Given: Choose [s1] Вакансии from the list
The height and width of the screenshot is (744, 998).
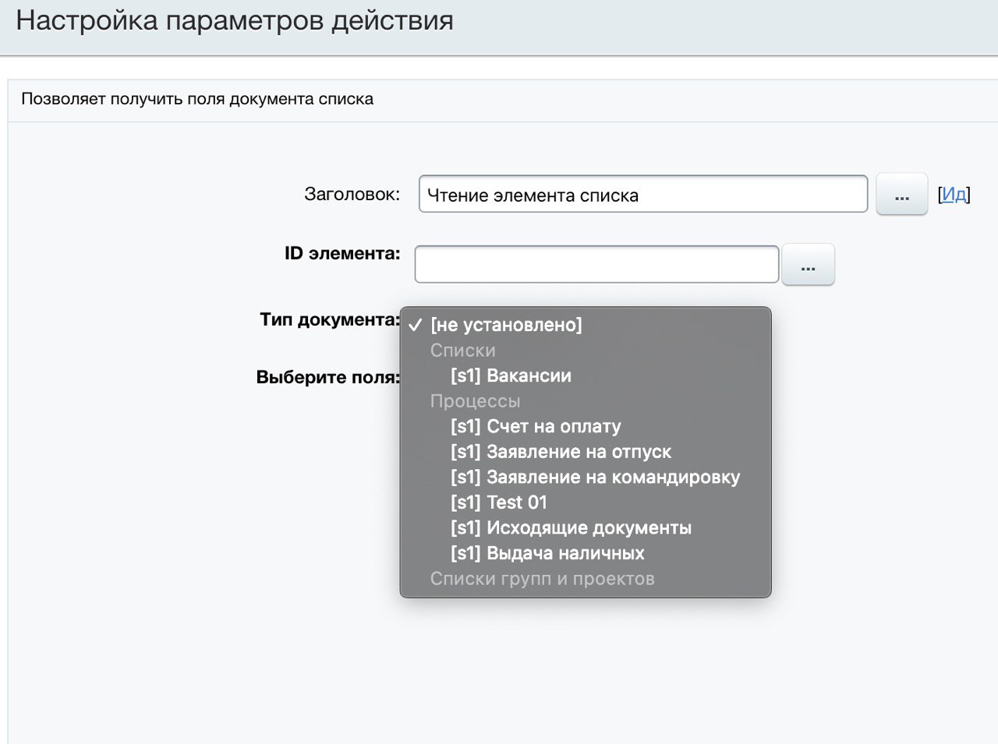Looking at the screenshot, I should coord(511,376).
